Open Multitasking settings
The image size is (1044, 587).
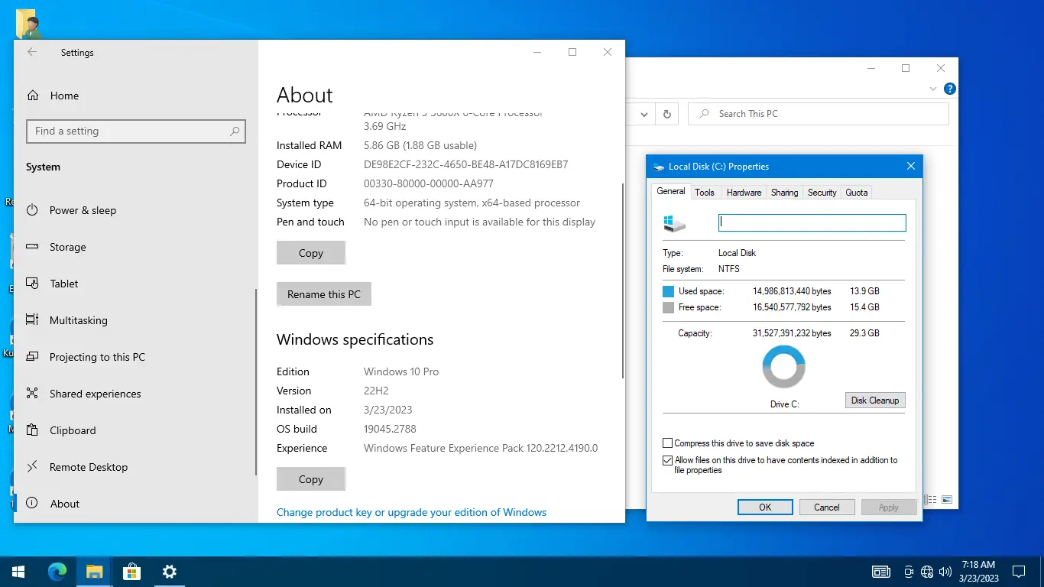tap(77, 320)
